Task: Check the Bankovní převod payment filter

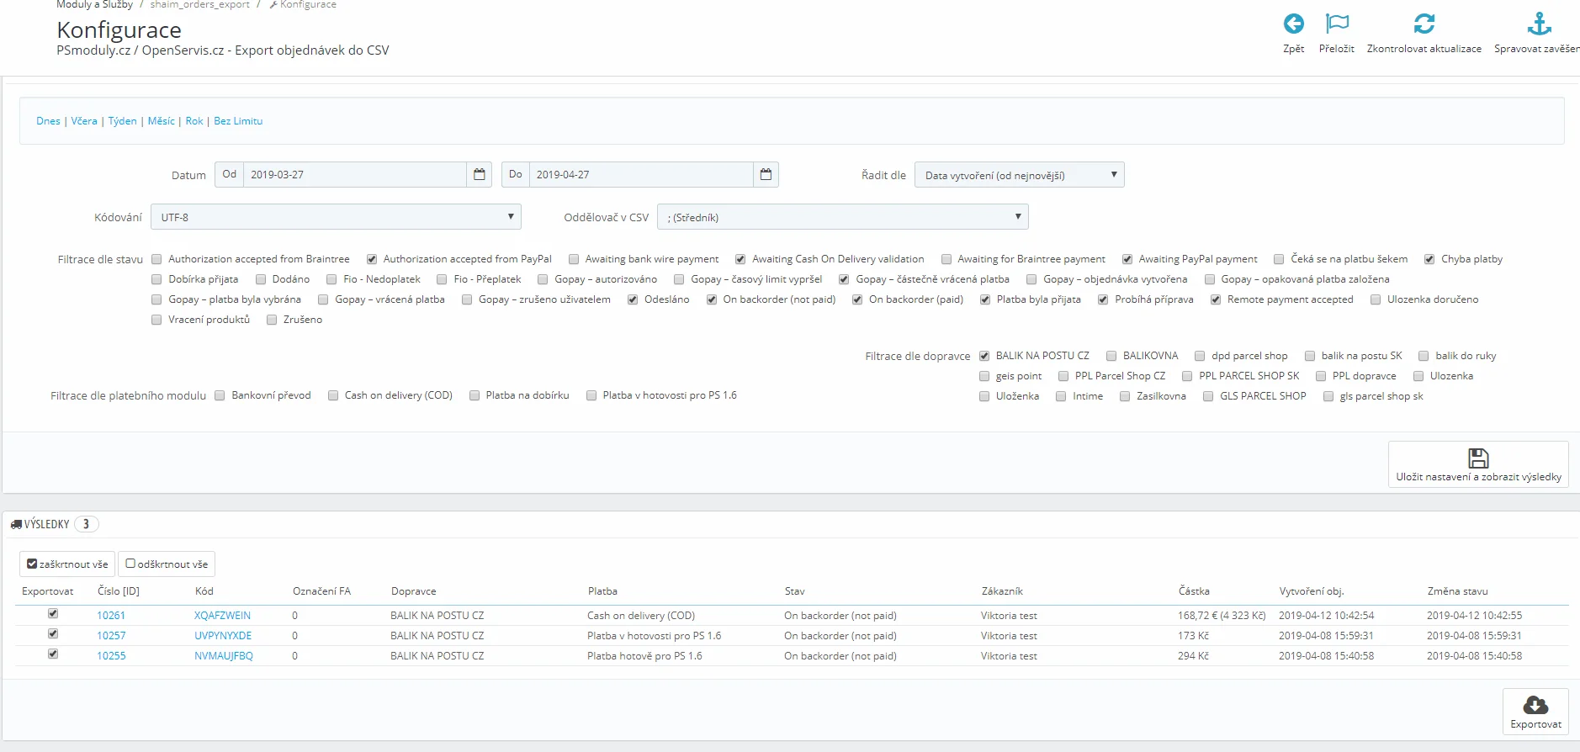Action: coord(220,395)
